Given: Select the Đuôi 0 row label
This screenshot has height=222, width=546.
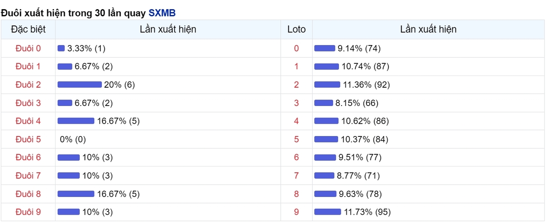Looking at the screenshot, I should [x=28, y=48].
